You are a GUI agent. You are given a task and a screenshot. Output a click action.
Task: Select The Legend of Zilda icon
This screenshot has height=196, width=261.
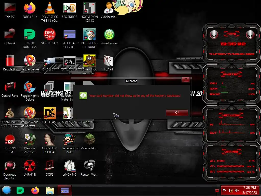69,144
